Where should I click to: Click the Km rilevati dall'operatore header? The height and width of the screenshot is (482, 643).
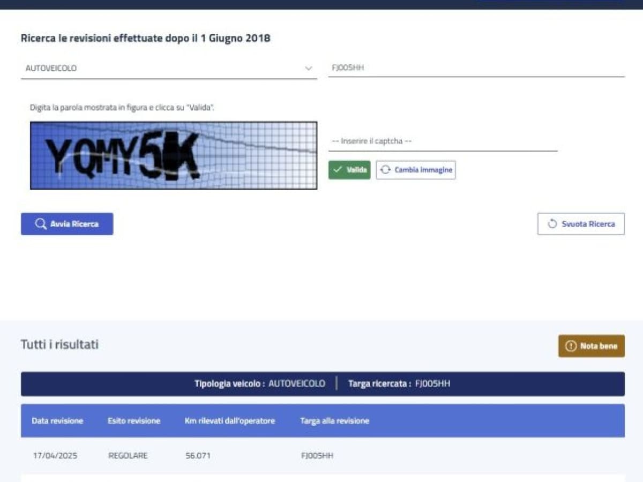(x=229, y=421)
